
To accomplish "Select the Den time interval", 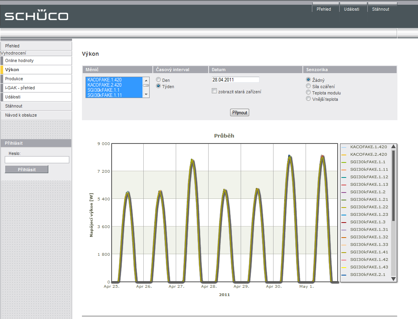I will (x=158, y=79).
